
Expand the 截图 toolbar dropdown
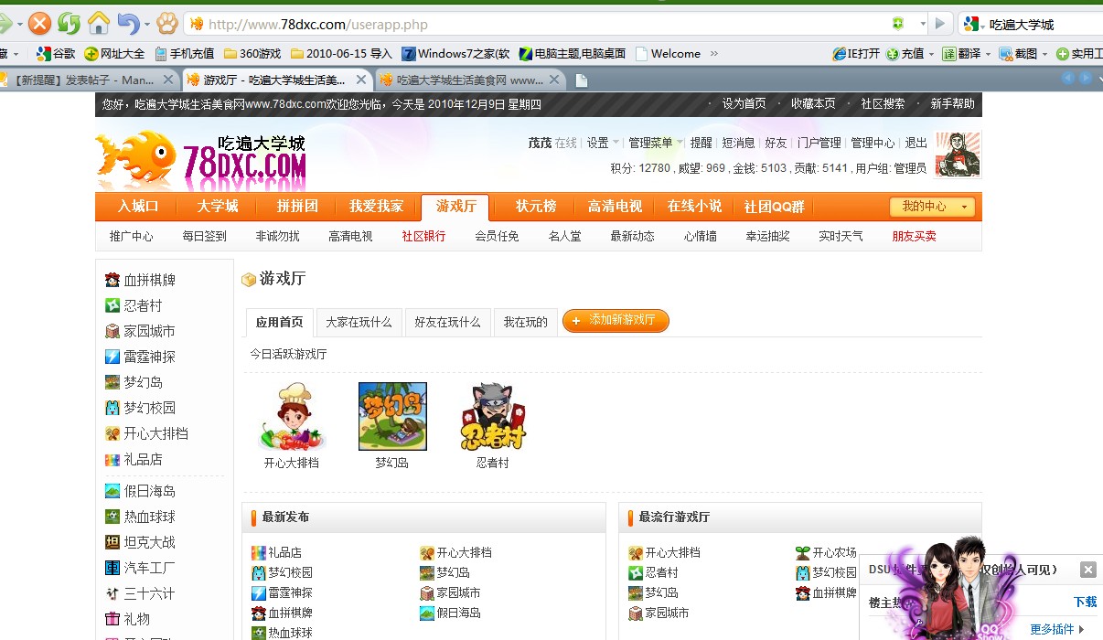pyautogui.click(x=1044, y=54)
